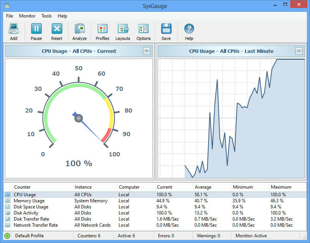The image size is (310, 243).
Task: Open the Help menu
Action: point(62,16)
